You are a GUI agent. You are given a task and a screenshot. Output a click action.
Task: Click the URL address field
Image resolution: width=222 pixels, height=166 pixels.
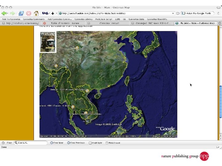116,14
